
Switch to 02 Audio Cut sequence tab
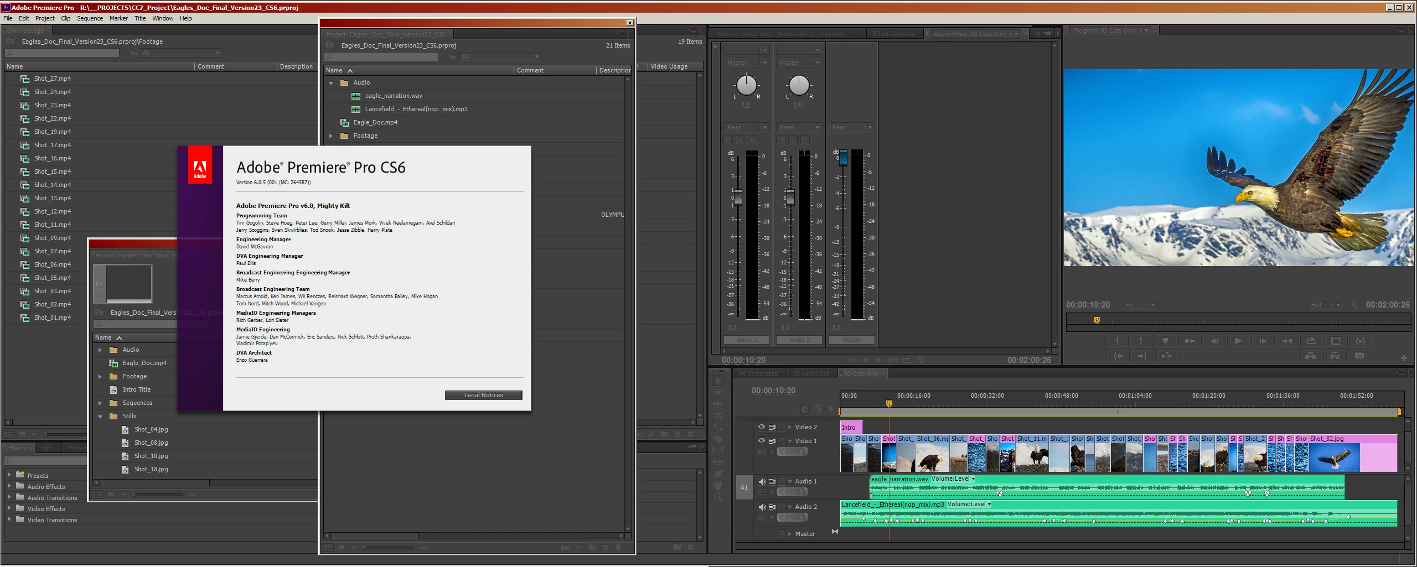(811, 373)
